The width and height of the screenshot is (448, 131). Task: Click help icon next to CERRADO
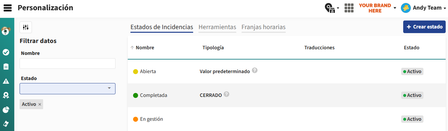[226, 94]
